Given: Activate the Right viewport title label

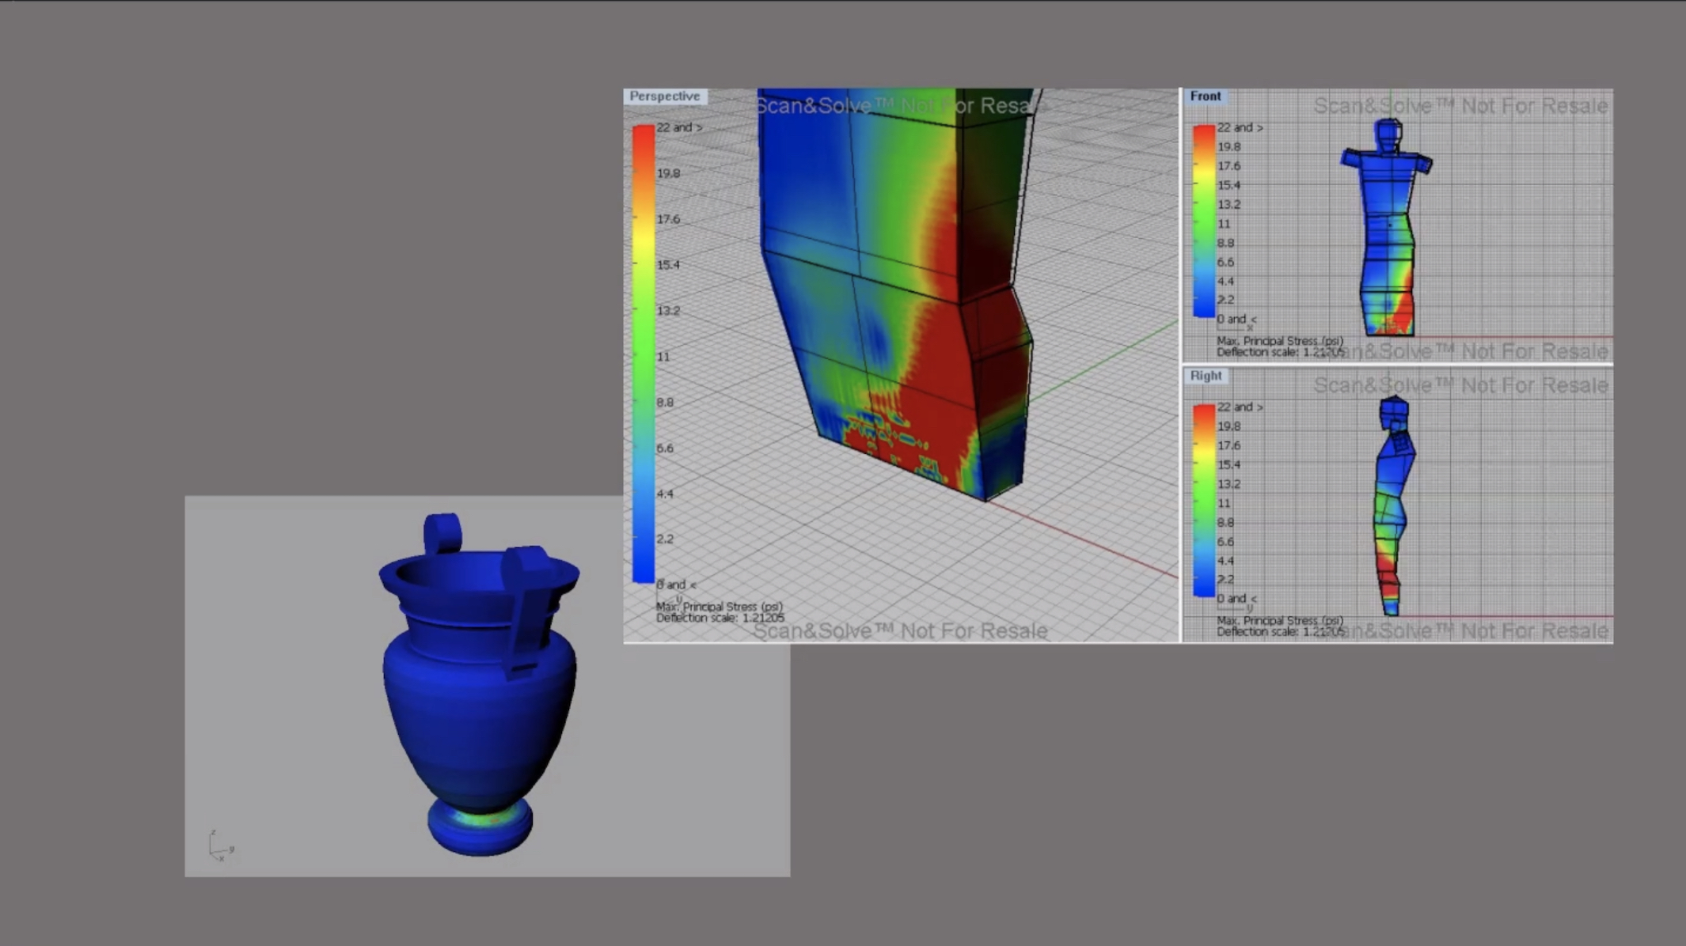Looking at the screenshot, I should (1206, 376).
